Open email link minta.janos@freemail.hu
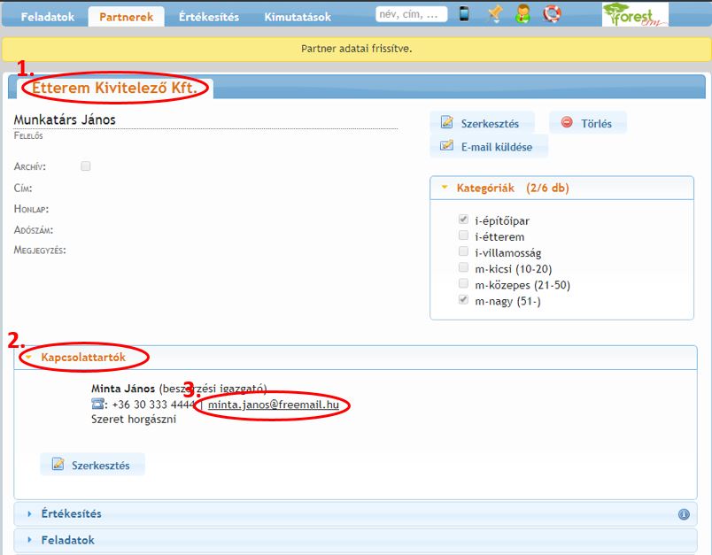The width and height of the screenshot is (712, 555). coord(274,405)
